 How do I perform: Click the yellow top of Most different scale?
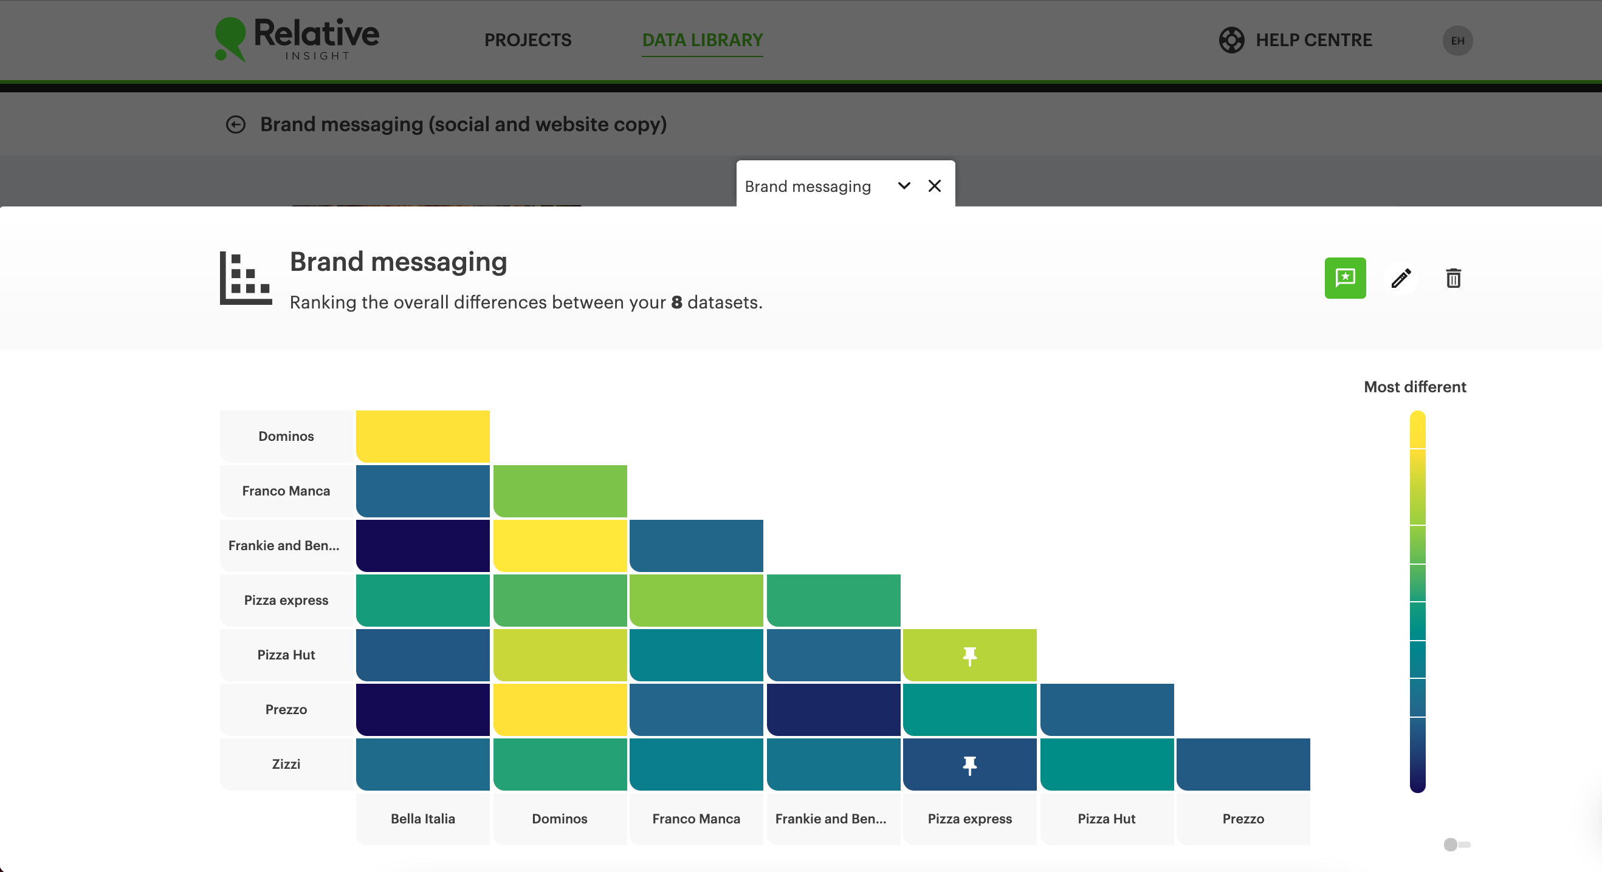point(1417,429)
